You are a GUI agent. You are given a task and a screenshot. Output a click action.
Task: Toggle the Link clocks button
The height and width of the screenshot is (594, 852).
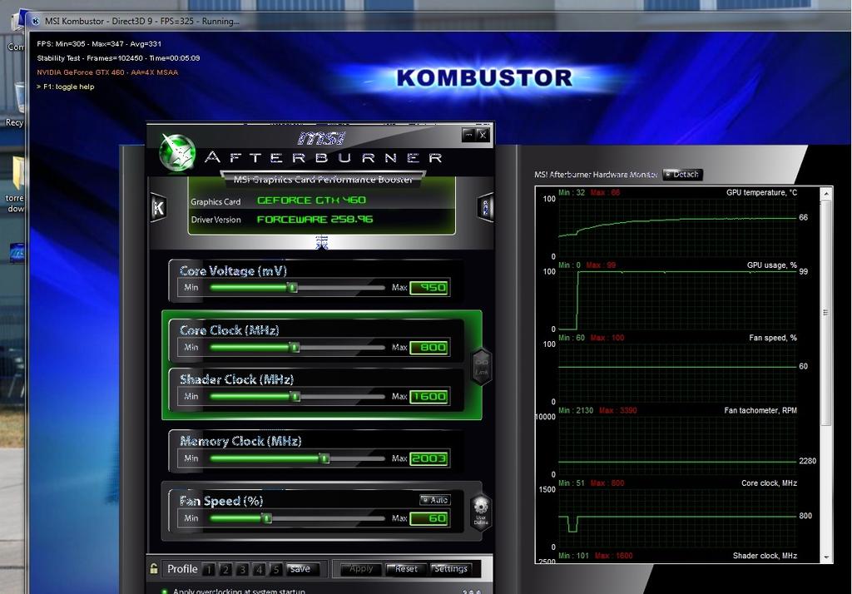pos(482,366)
